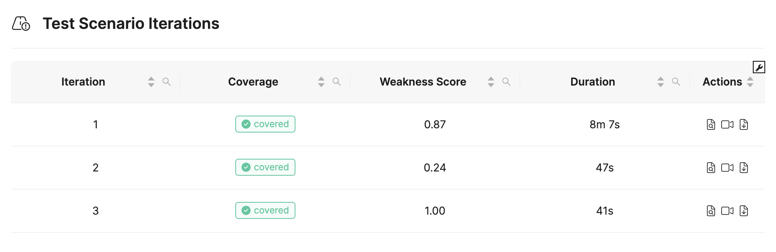Sort the Actions column
This screenshot has height=252, width=776.
point(750,82)
